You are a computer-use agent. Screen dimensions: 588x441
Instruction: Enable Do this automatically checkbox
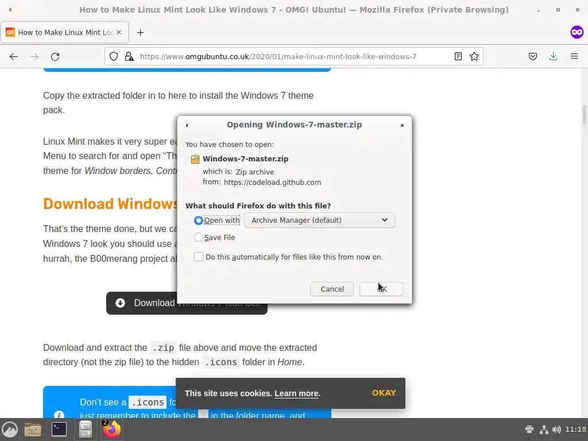(198, 257)
